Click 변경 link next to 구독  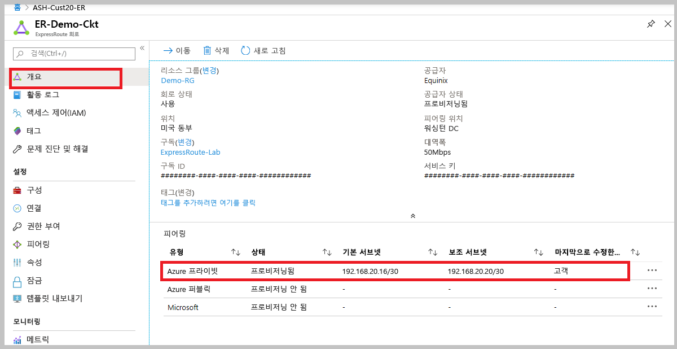click(x=186, y=142)
